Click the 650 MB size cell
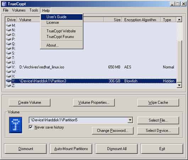The image size is (188, 160). pyautogui.click(x=114, y=67)
